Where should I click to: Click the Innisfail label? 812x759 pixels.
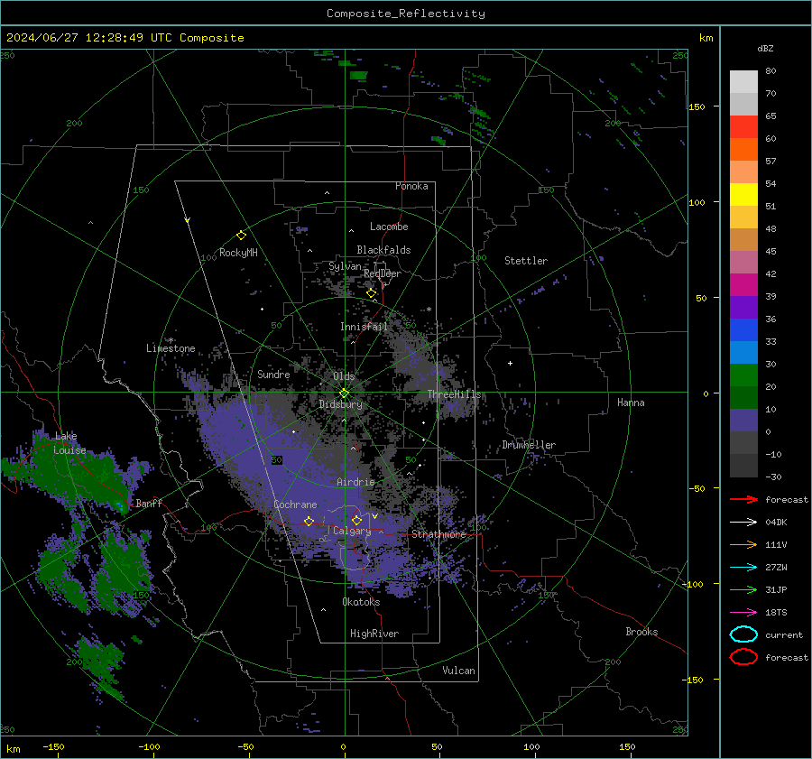point(364,327)
